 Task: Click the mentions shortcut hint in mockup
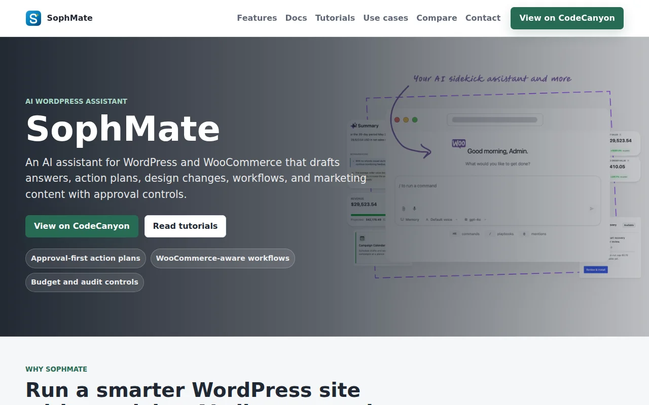coord(533,234)
